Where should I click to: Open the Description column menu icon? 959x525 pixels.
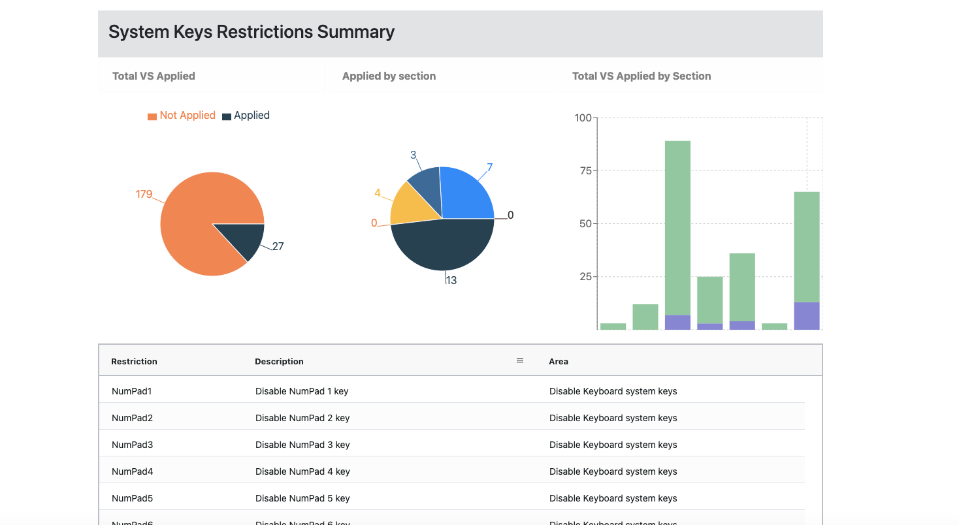pyautogui.click(x=520, y=360)
